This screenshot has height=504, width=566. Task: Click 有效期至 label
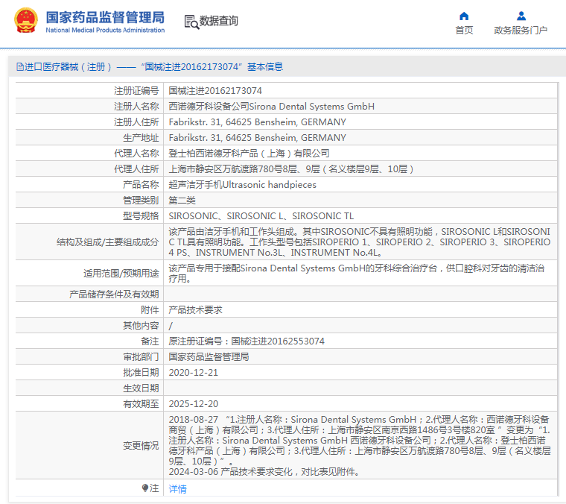click(141, 403)
